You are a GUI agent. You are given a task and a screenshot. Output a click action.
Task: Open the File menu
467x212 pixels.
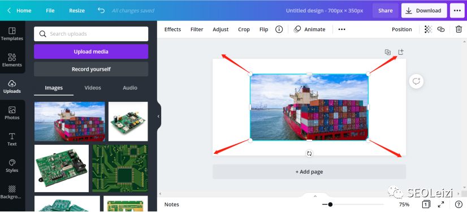(x=50, y=10)
